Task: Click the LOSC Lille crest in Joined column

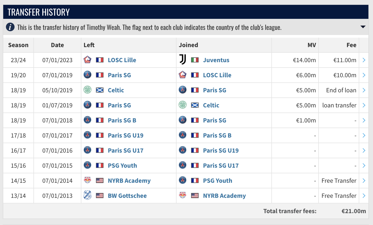Action: [183, 75]
